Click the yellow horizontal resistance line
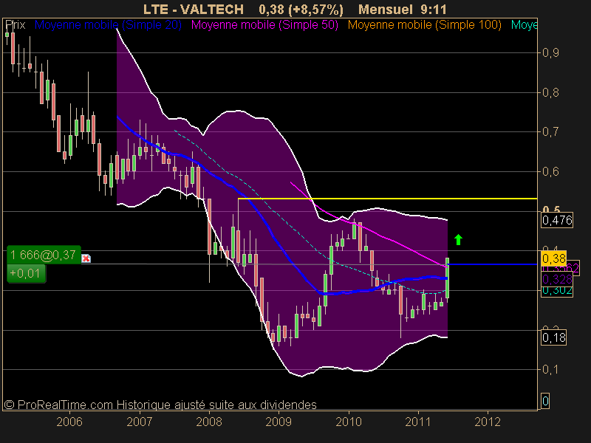The image size is (591, 443). tap(387, 199)
